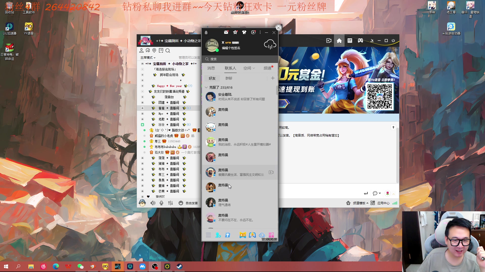Click the YY flower gift icon
Image resolution: width=485 pixels, height=272 pixels.
[387, 193]
